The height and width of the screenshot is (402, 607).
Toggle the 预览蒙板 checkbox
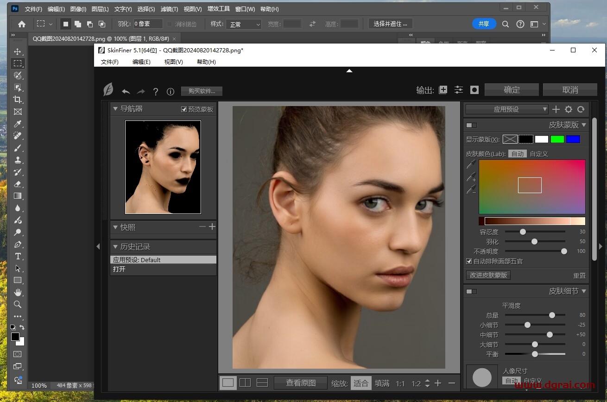[184, 109]
